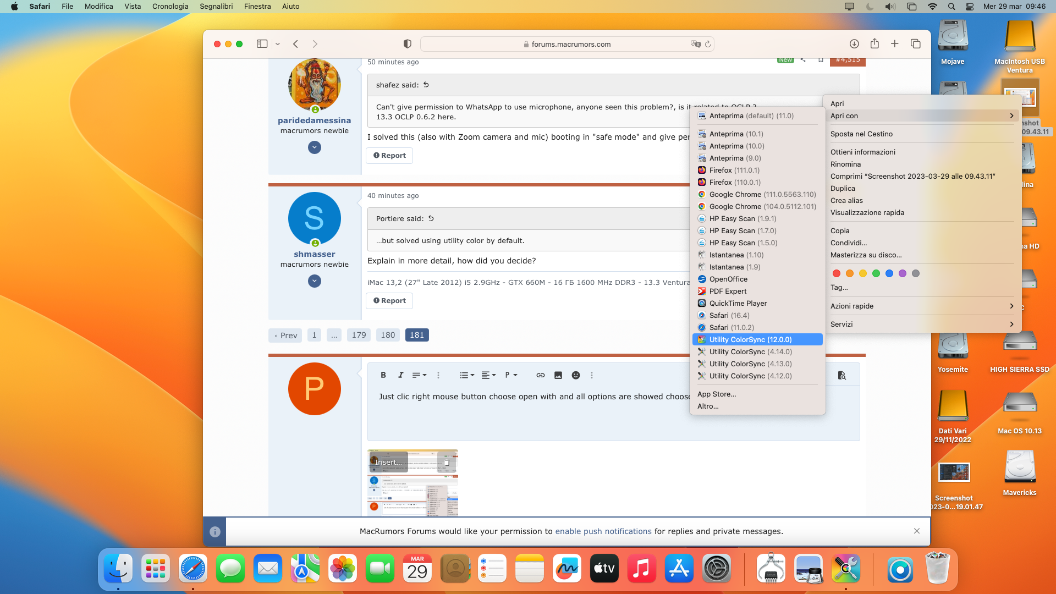The width and height of the screenshot is (1056, 594).
Task: Click Safari share icon
Action: [x=875, y=44]
